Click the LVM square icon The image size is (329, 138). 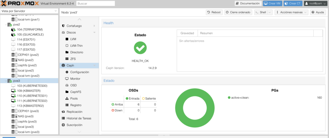click(x=67, y=39)
